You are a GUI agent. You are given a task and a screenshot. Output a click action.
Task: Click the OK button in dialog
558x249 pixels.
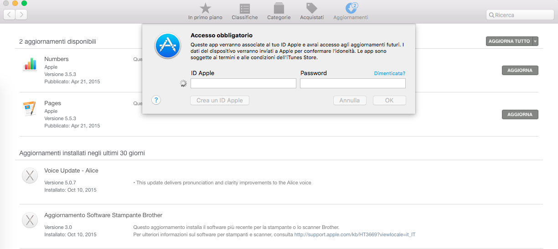[x=389, y=100]
